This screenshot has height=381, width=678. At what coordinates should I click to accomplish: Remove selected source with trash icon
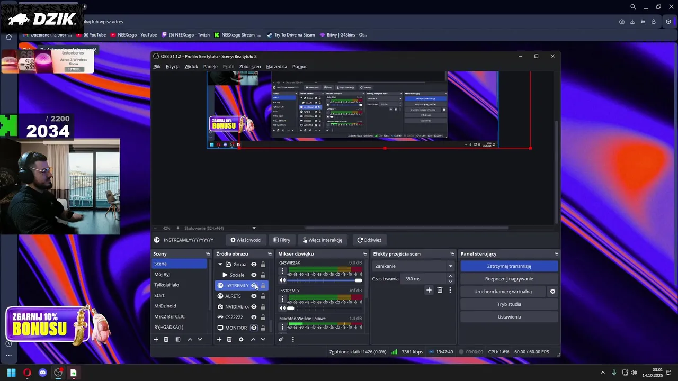229,339
